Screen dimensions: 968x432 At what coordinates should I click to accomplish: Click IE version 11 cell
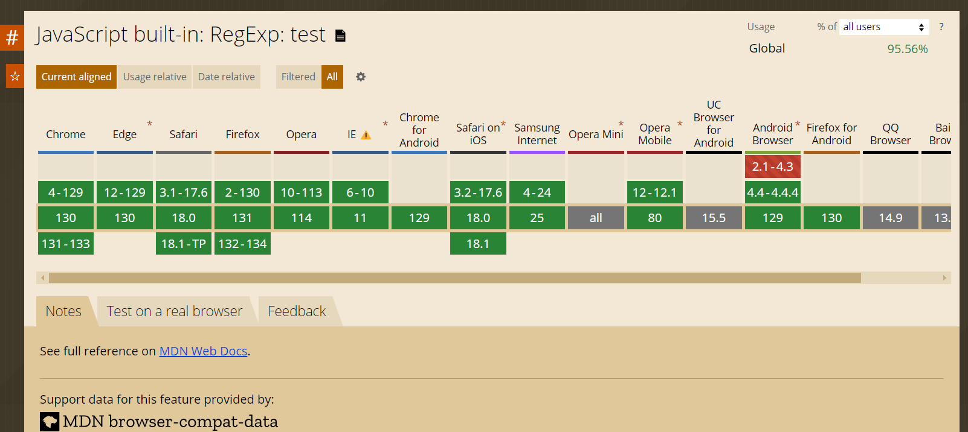coord(360,218)
